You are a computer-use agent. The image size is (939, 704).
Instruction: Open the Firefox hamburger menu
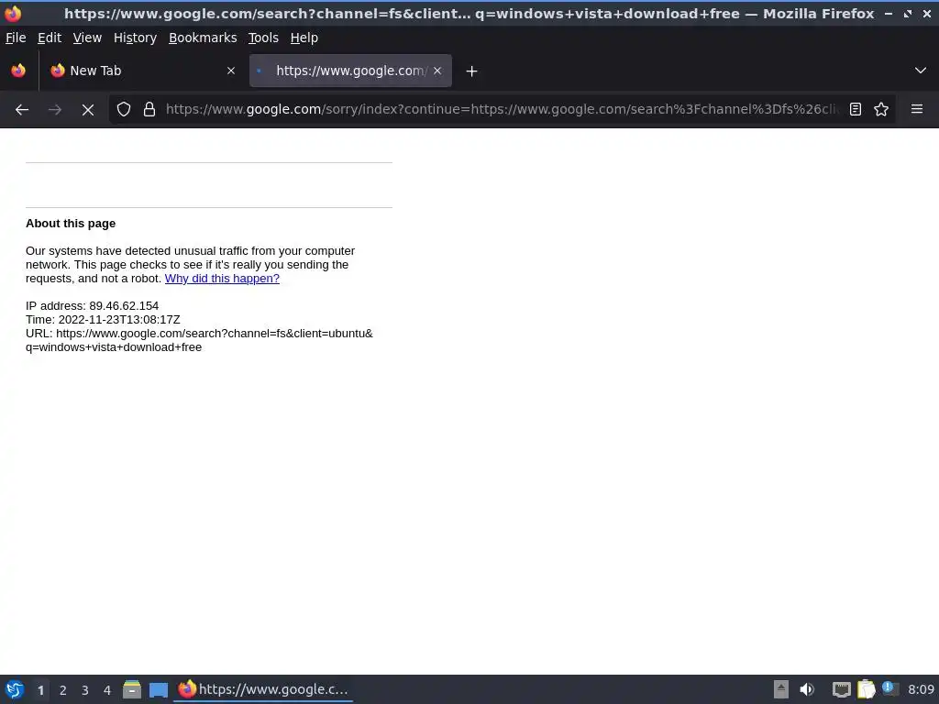(x=917, y=109)
